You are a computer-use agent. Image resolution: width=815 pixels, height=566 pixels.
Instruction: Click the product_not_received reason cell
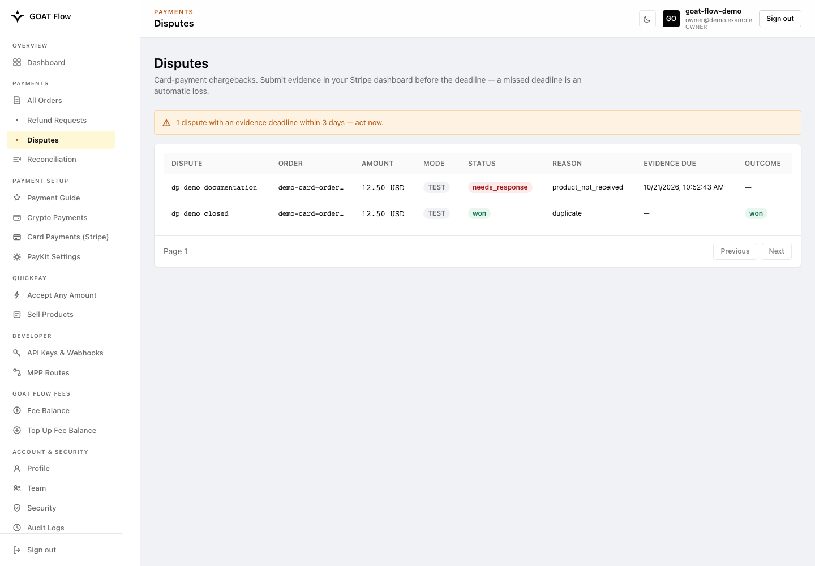587,187
